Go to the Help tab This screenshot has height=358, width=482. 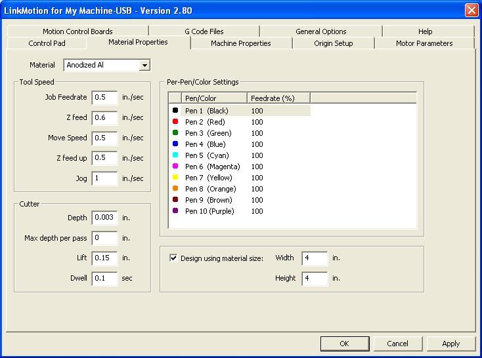[x=426, y=31]
